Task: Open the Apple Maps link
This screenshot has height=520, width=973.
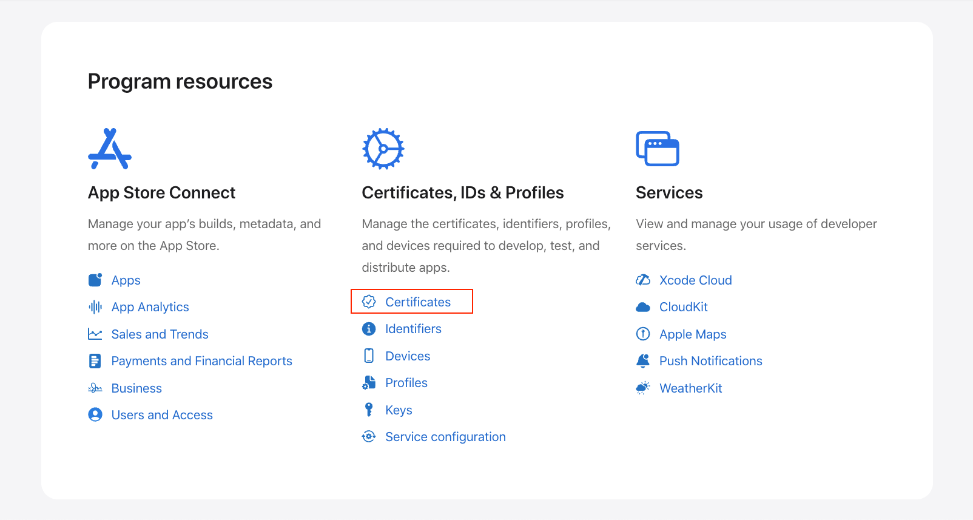Action: (693, 334)
